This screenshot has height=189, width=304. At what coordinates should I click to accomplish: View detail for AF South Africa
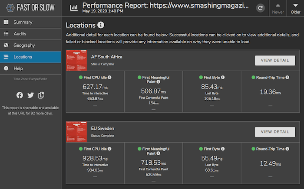275,61
